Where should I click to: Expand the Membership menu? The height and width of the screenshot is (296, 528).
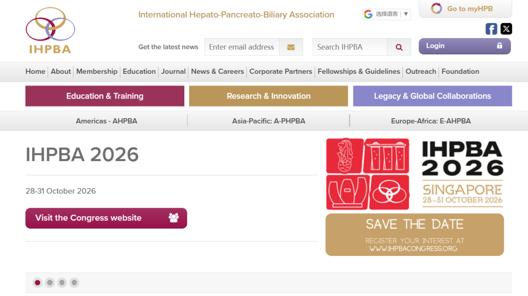(97, 71)
